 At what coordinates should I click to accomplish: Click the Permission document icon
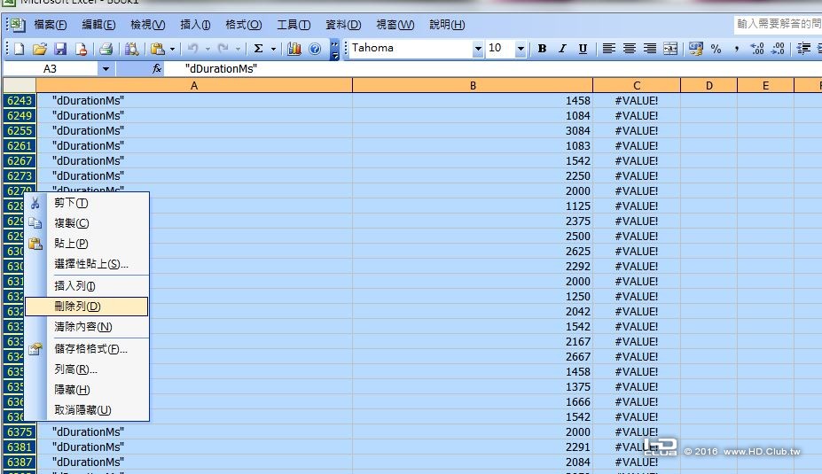[x=81, y=49]
